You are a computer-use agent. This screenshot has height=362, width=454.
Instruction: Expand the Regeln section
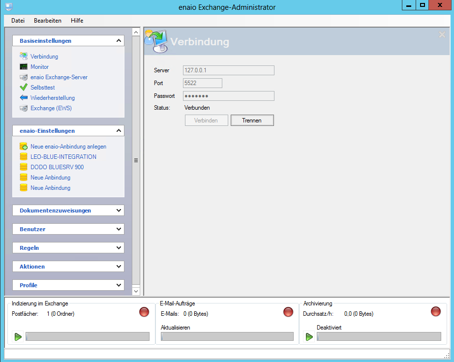[x=119, y=248]
